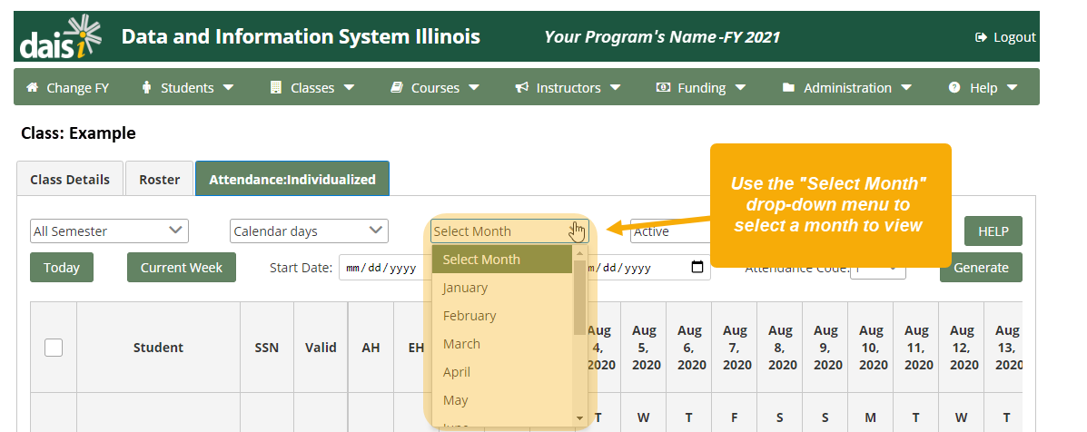
Task: Click the Start Date input field
Action: pyautogui.click(x=385, y=267)
